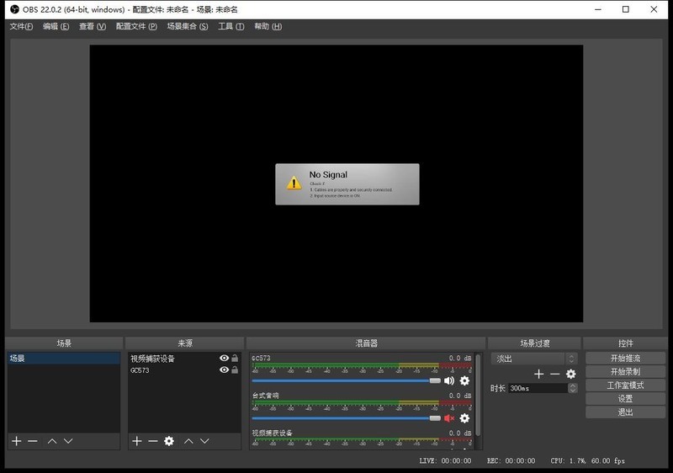Viewport: 673px width, 473px height.
Task: Open source properties gear icon
Action: pos(169,441)
